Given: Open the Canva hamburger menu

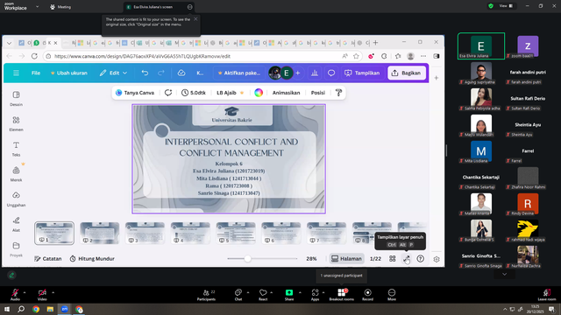Looking at the screenshot, I should [16, 73].
